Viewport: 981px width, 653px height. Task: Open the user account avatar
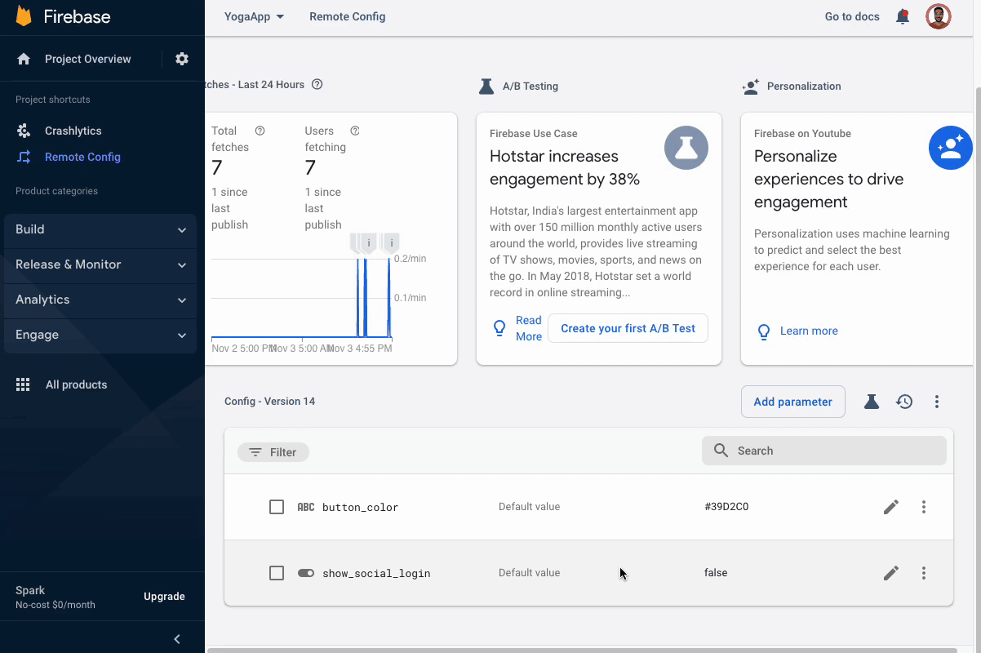pos(939,16)
